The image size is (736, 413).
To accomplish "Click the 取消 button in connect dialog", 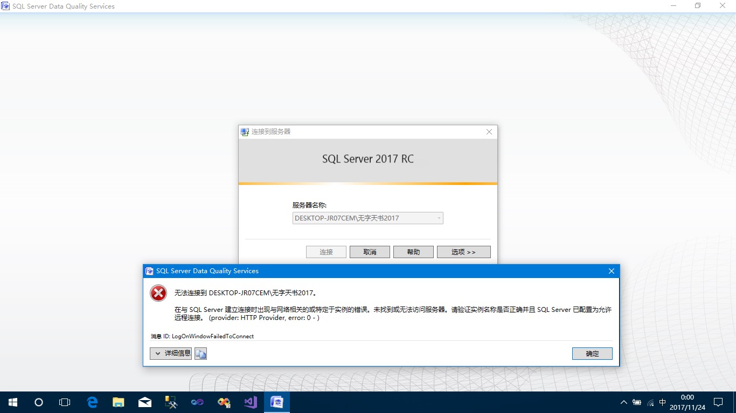I will pos(370,252).
